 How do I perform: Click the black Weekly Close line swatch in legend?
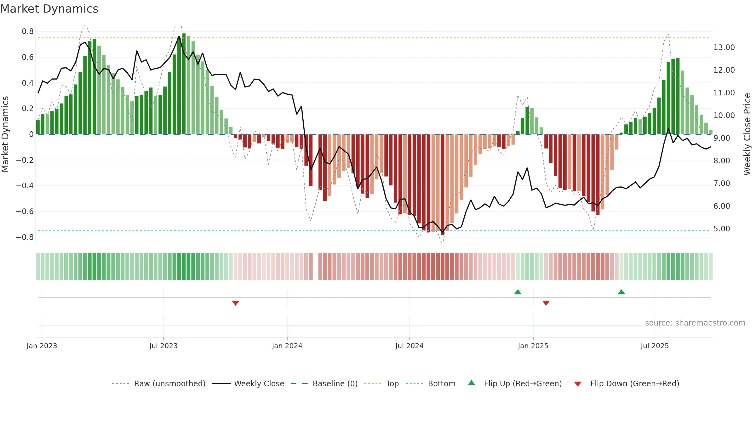221,383
